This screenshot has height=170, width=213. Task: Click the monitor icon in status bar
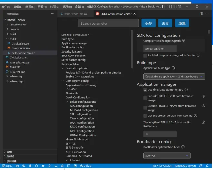click(x=56, y=166)
